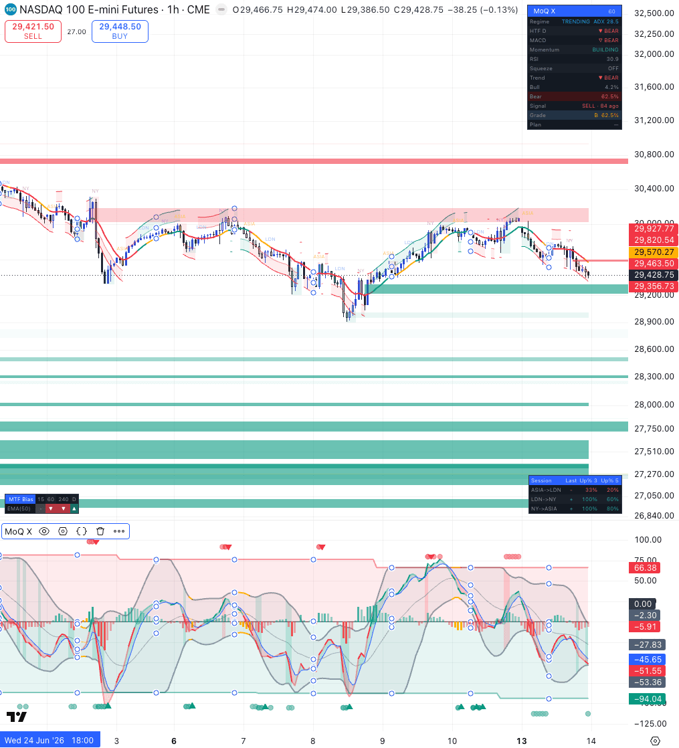The image size is (679, 748).
Task: Click date 13 on the time axis
Action: [x=522, y=741]
